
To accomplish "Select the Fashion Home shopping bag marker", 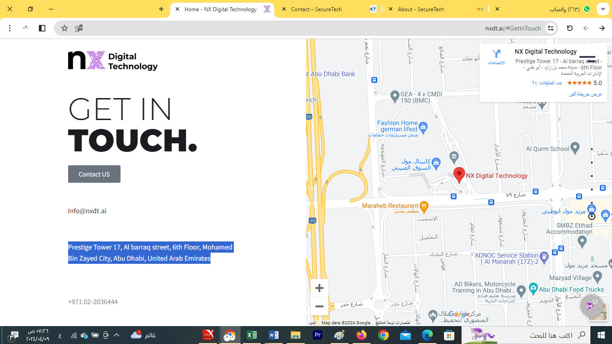I will [x=423, y=128].
